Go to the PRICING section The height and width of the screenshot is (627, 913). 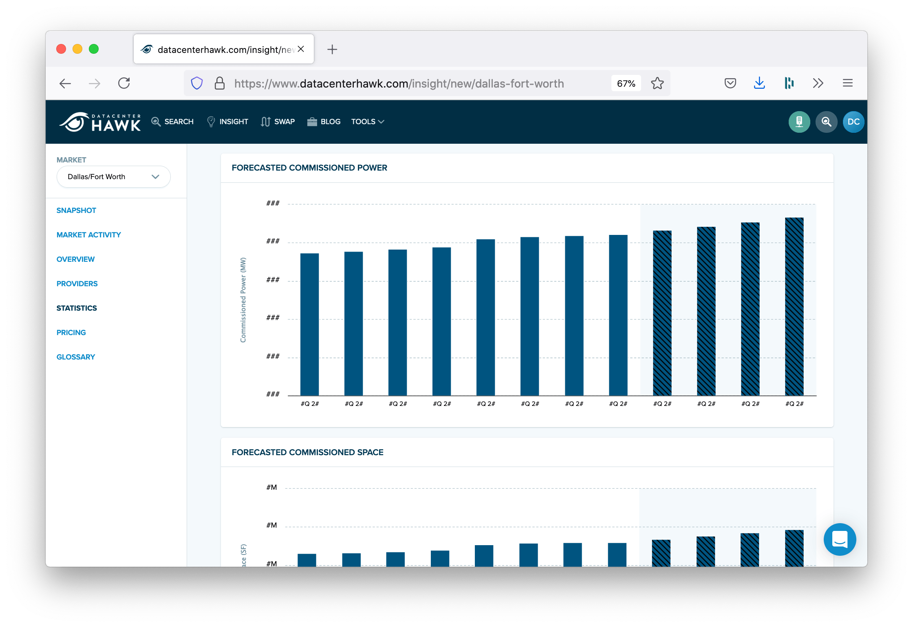pos(71,333)
